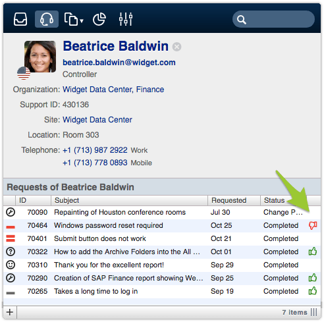
Task: Click the thumbs-up icon on request 70290
Action: (313, 278)
